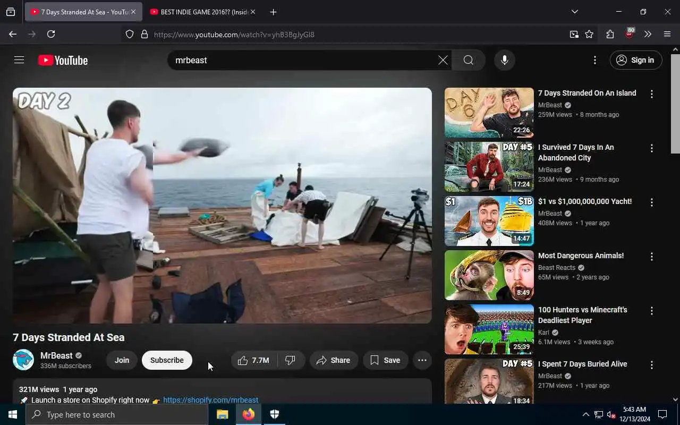Open options menu for I Survived 7 Days In An Abandoned City
Image resolution: width=680 pixels, height=425 pixels.
coord(652,148)
